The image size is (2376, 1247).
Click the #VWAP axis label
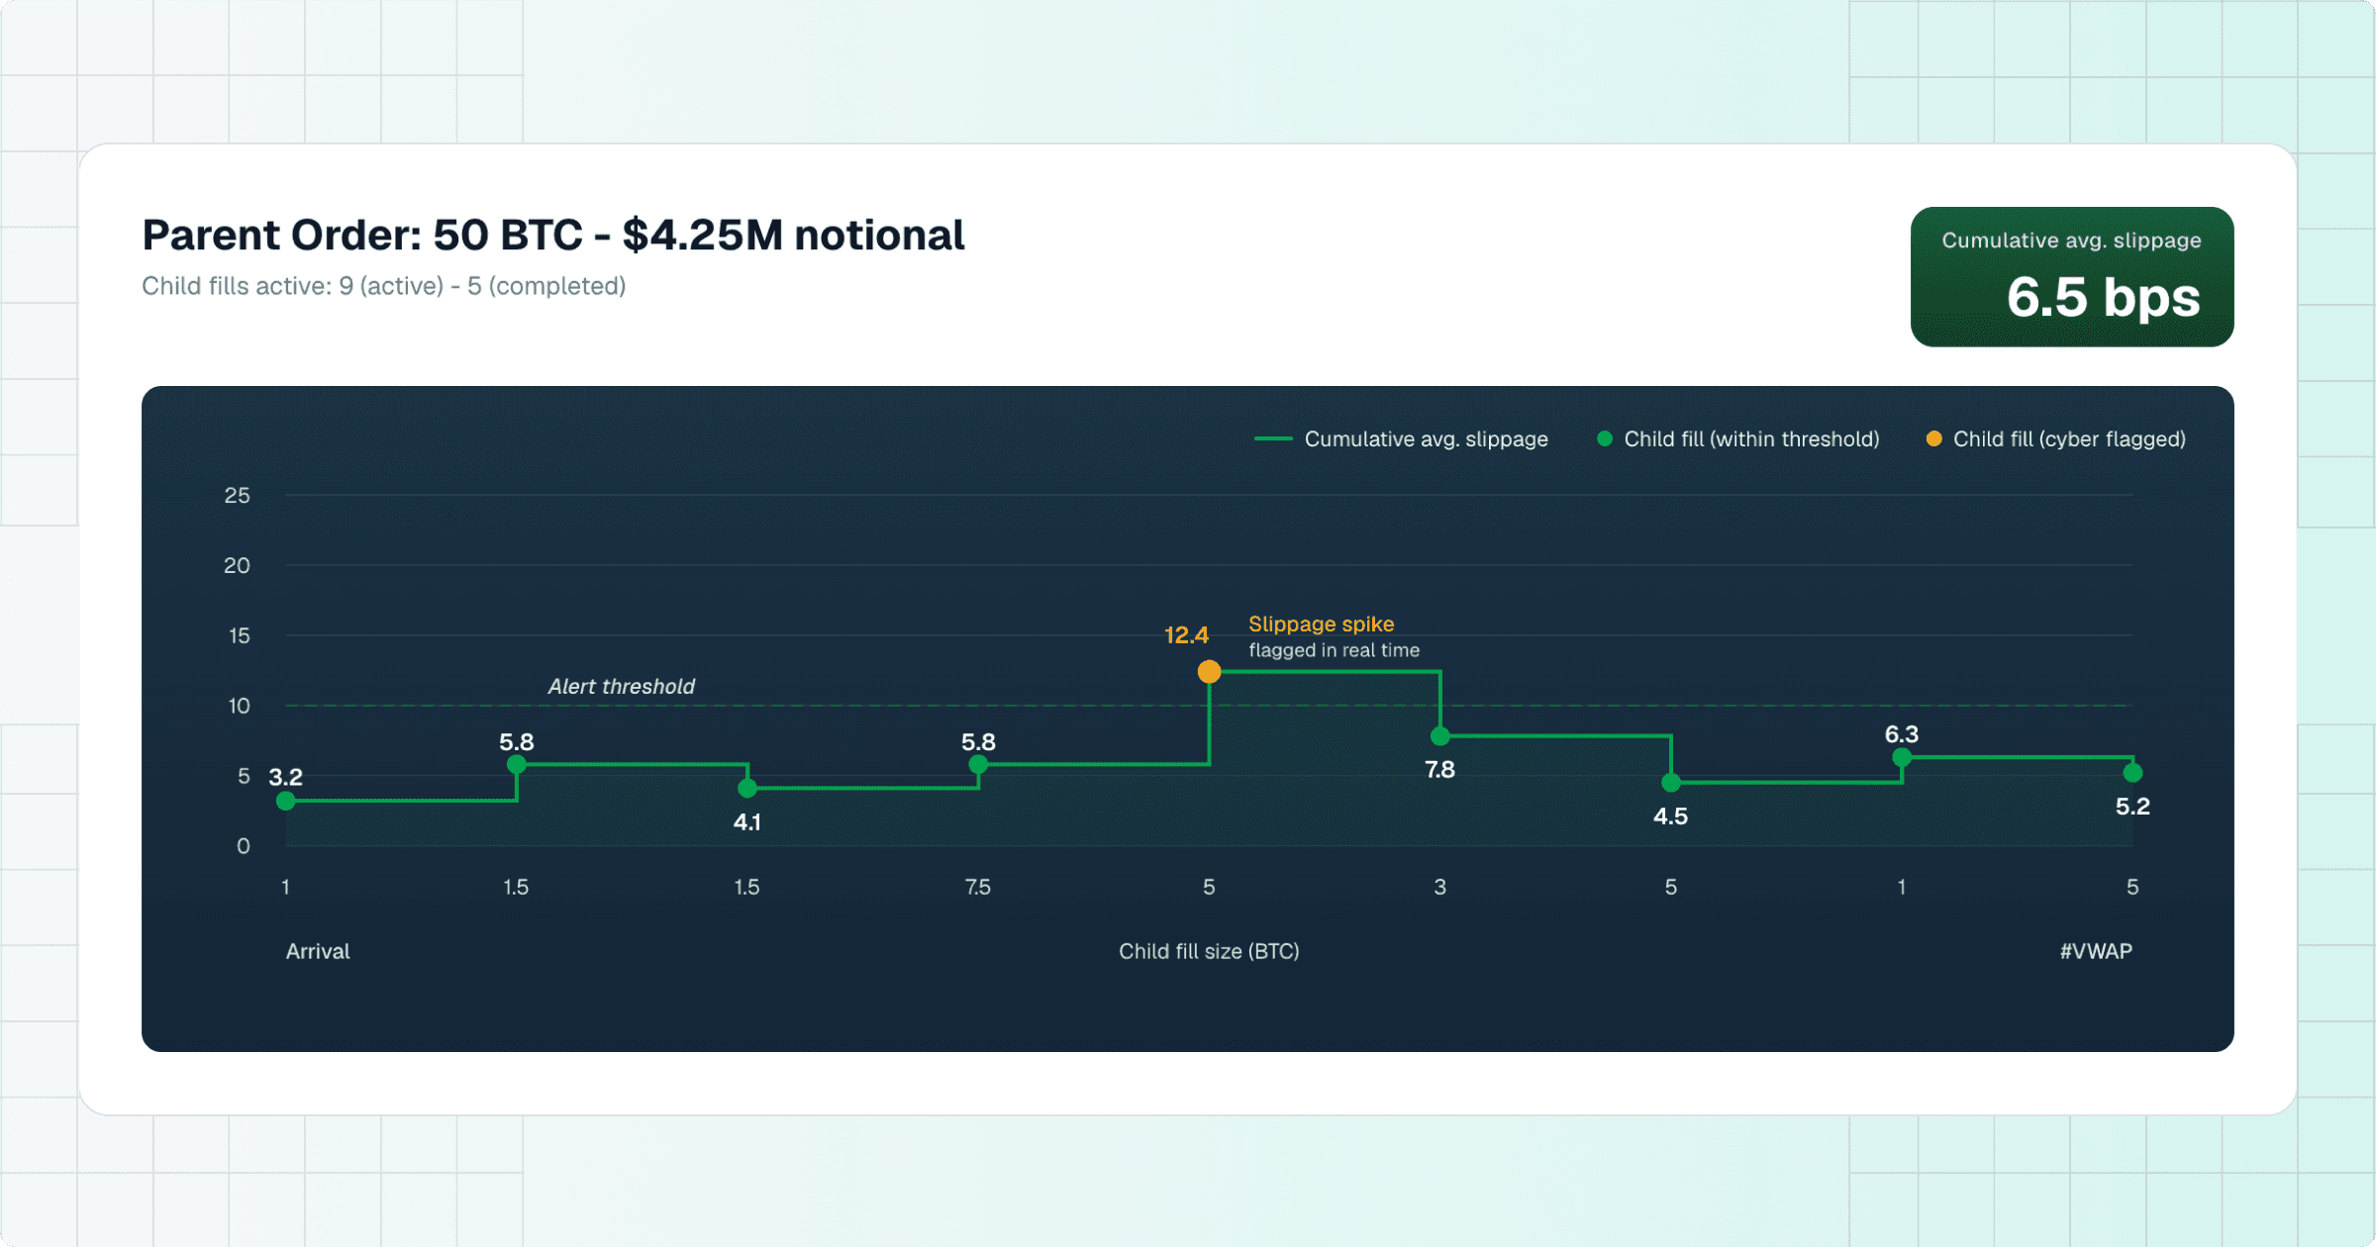(2096, 951)
